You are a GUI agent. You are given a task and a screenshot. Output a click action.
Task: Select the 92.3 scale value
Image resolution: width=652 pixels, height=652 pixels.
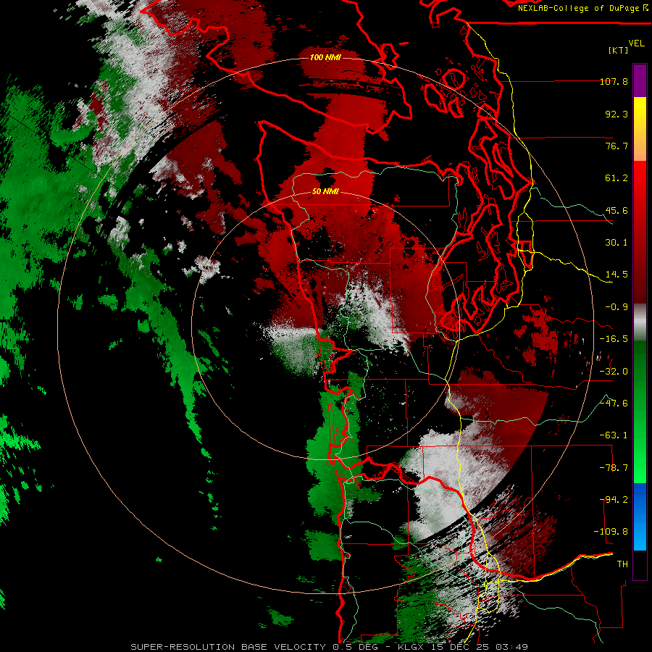(x=617, y=114)
